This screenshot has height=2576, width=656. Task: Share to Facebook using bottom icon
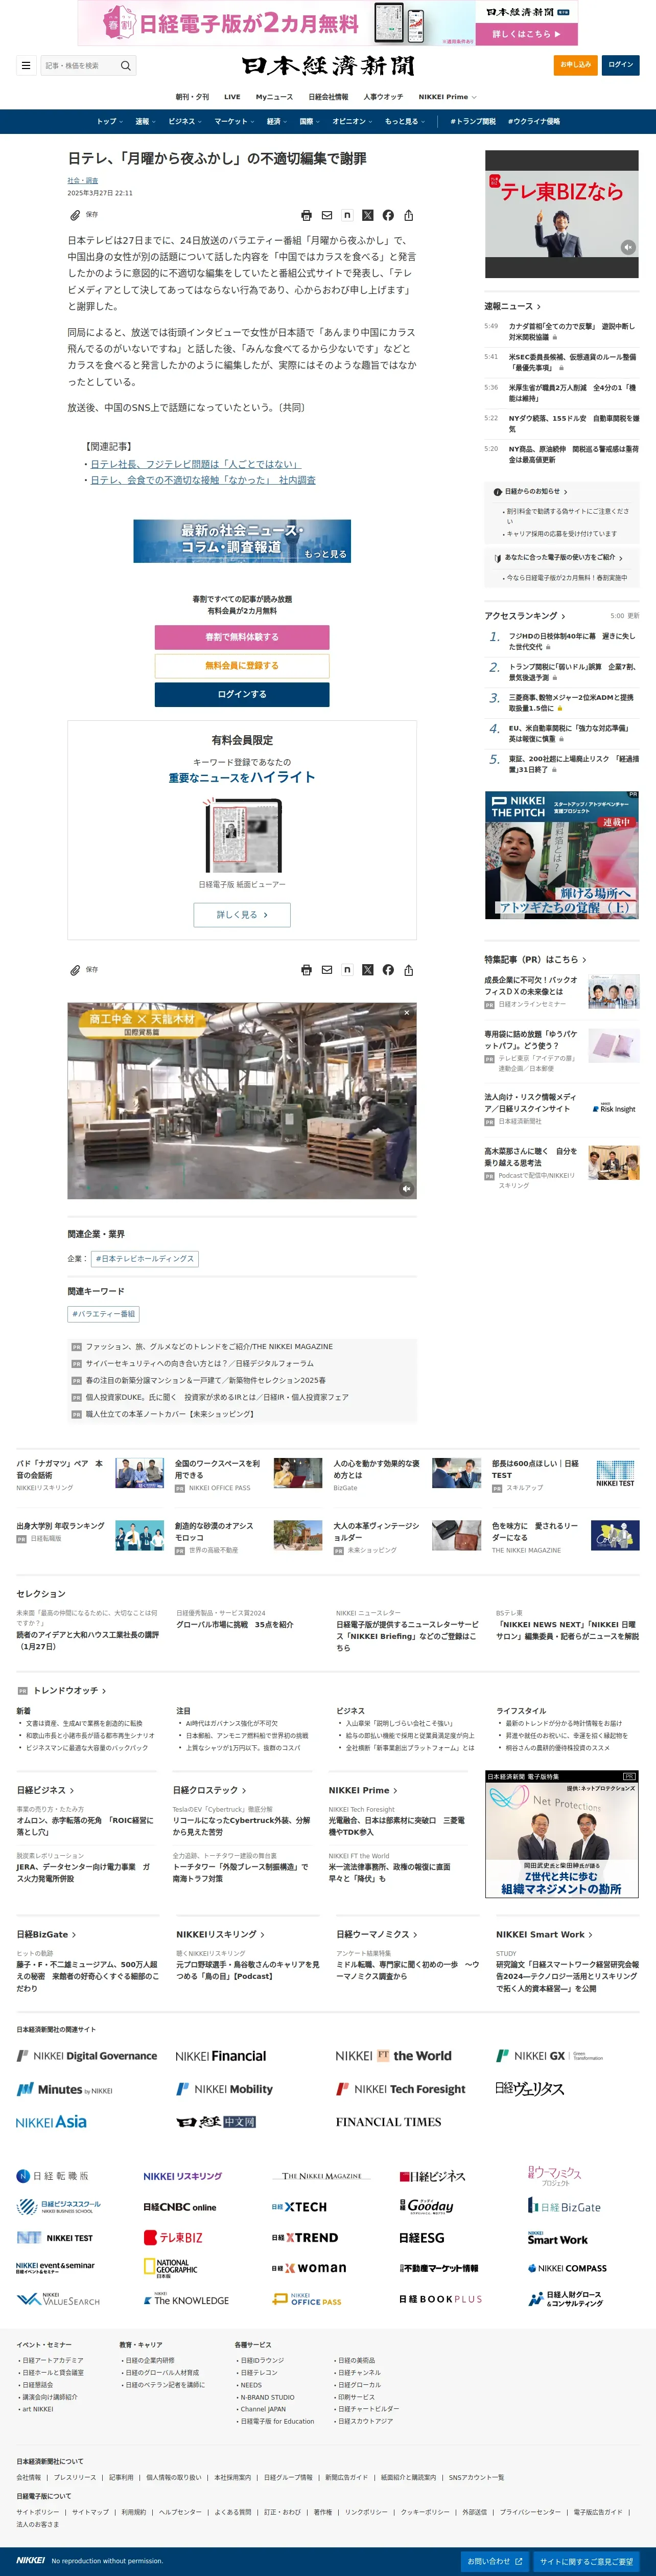[388, 970]
